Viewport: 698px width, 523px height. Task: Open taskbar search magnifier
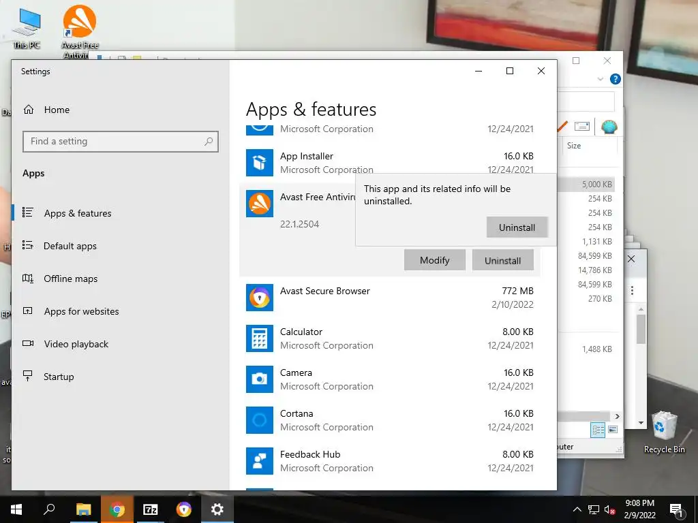point(49,509)
